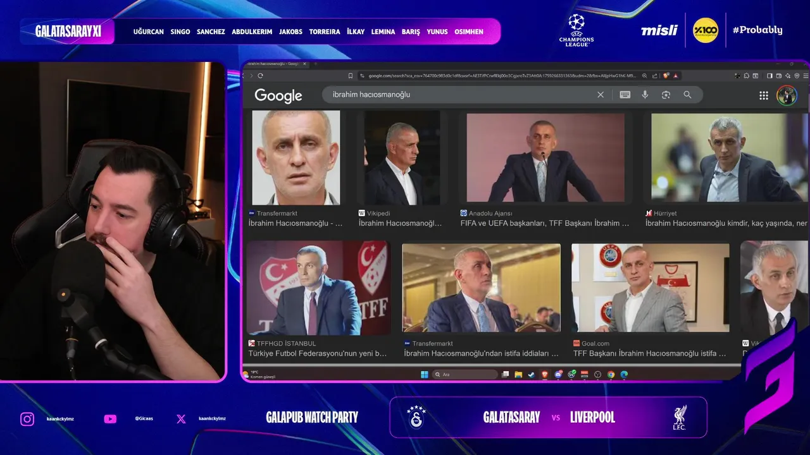
Task: Open 'Türkiye Futbol Federasyonu'nun yeni b...' link
Action: (x=318, y=353)
